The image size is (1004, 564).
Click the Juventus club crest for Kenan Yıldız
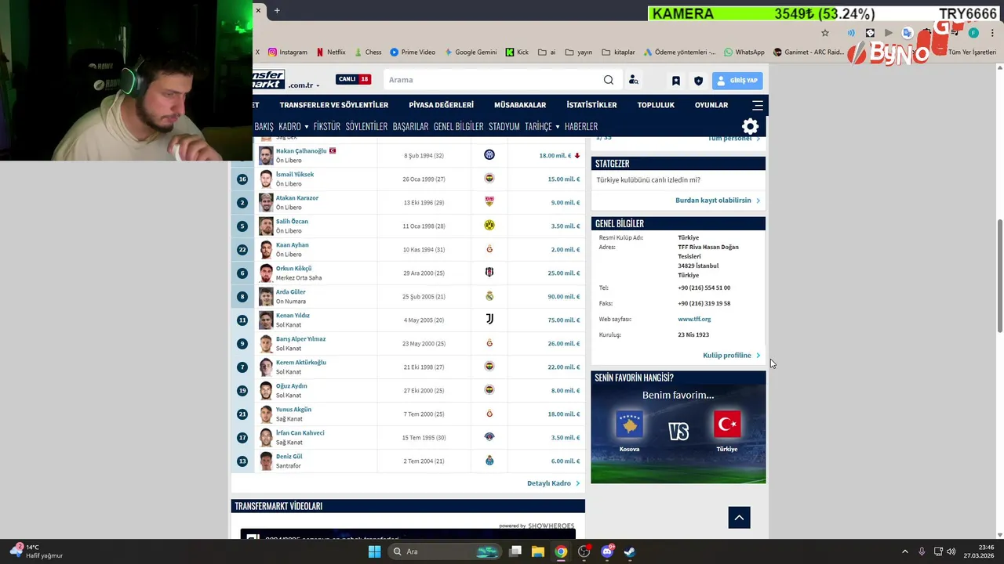pyautogui.click(x=489, y=320)
